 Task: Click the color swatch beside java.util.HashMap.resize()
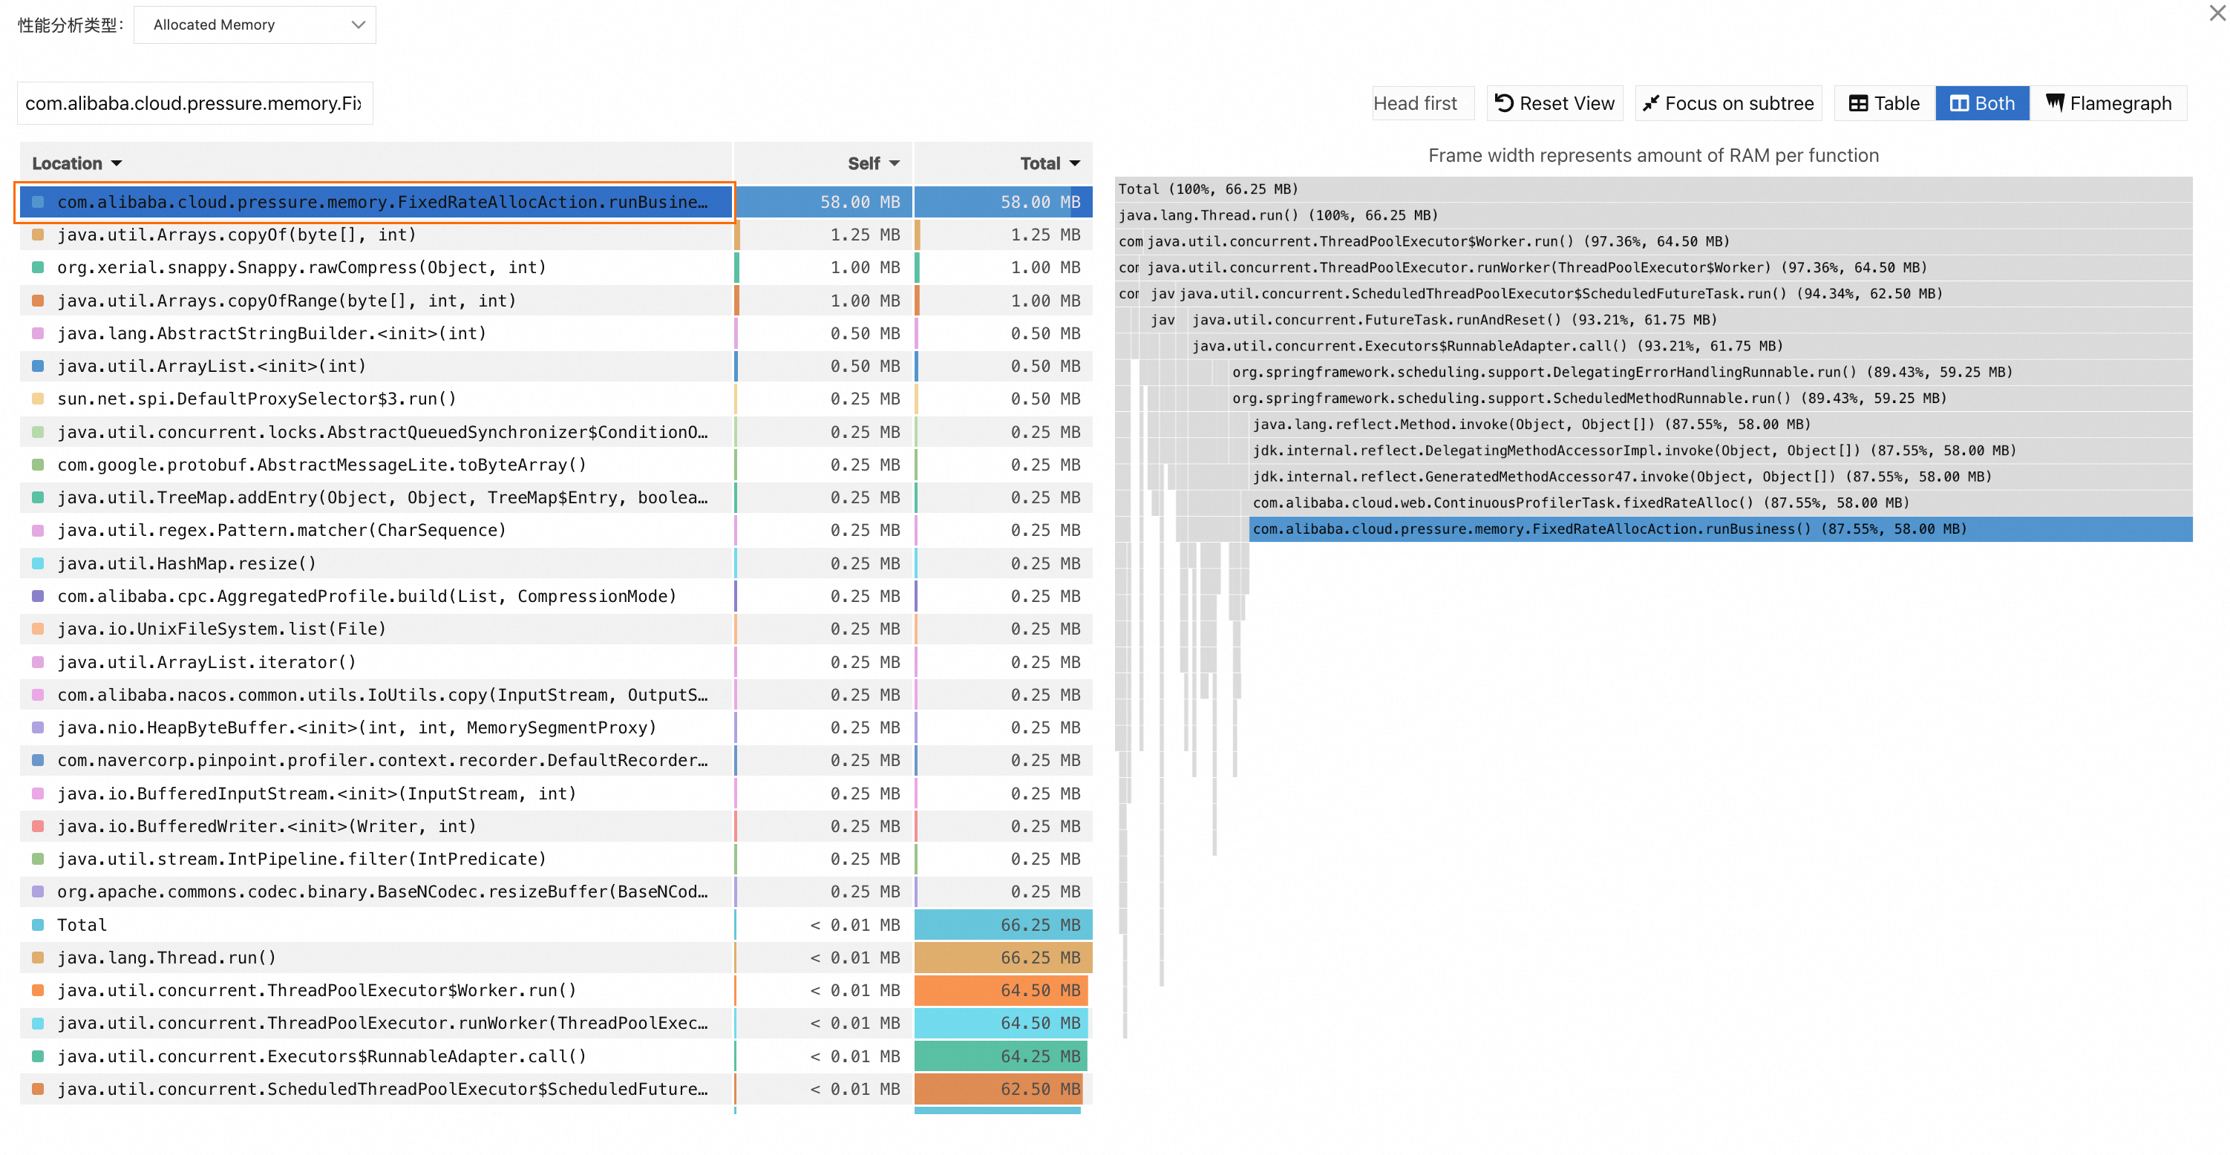(x=38, y=563)
